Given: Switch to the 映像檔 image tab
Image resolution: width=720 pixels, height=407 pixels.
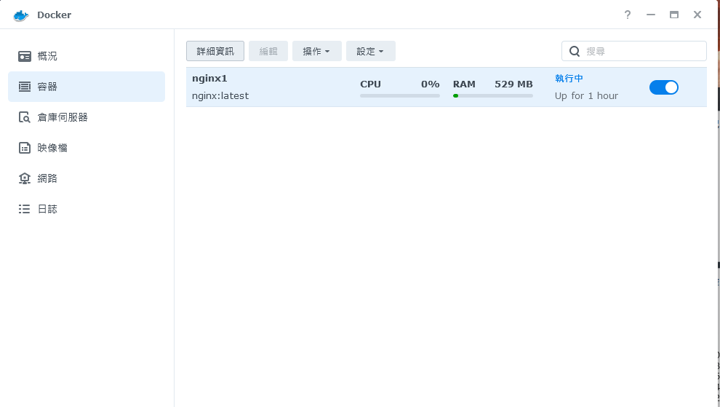Looking at the screenshot, I should tap(87, 148).
